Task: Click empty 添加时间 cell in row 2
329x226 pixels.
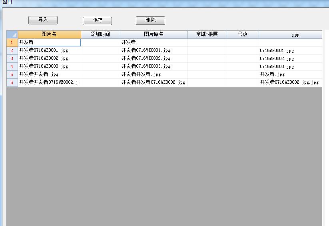Action: click(100, 50)
